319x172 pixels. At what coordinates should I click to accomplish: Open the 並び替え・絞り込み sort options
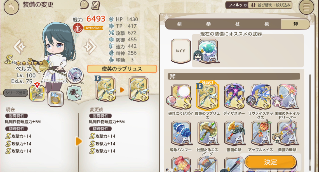[x=270, y=5]
